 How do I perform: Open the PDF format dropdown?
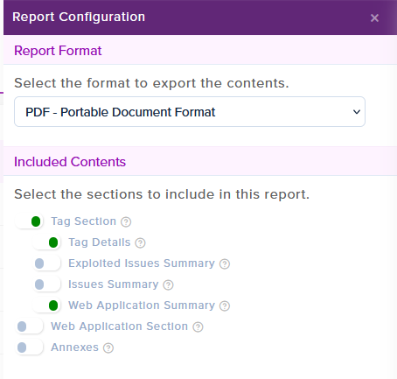(x=190, y=112)
